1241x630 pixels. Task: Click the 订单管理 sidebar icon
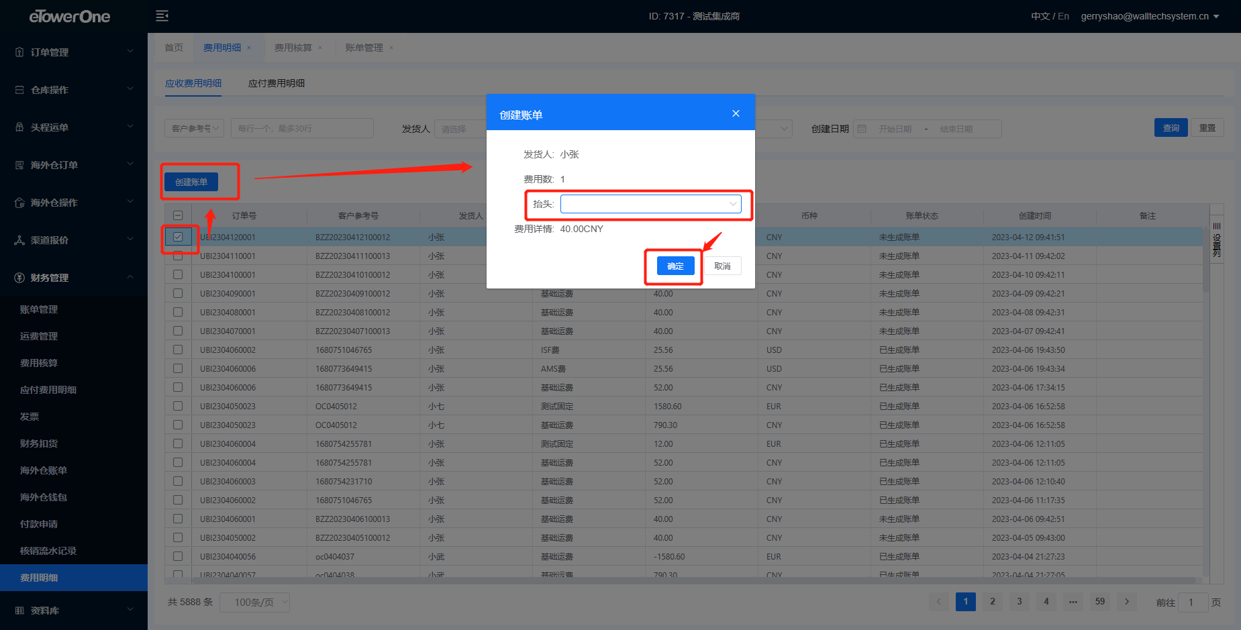[19, 52]
